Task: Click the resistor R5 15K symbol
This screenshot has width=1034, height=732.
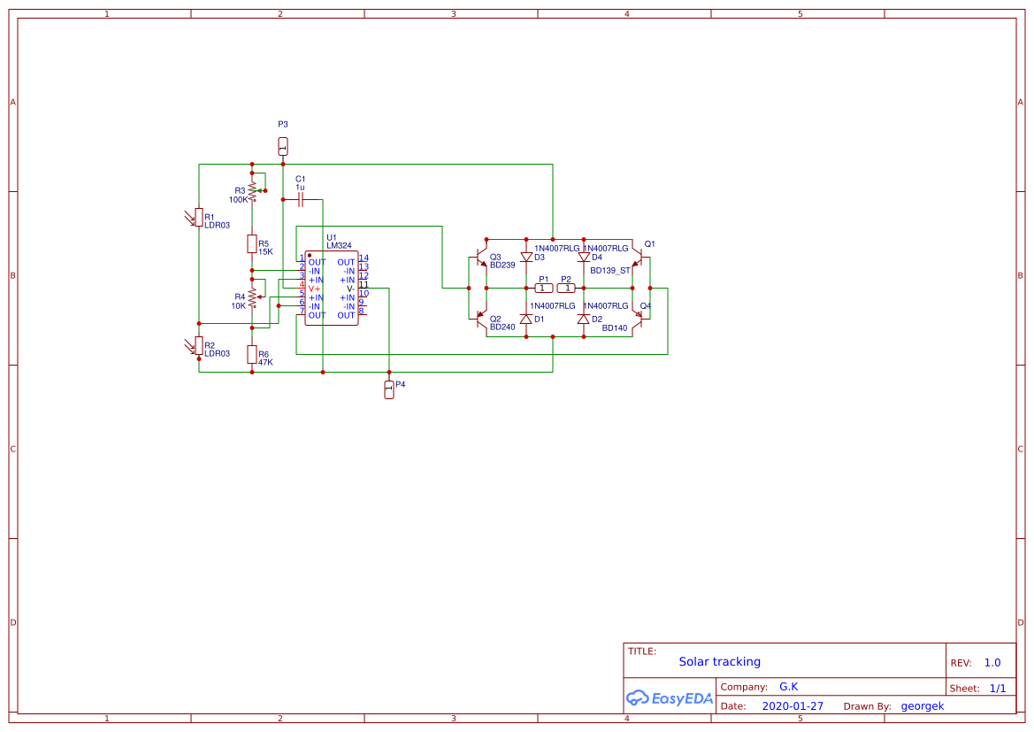Action: point(250,243)
